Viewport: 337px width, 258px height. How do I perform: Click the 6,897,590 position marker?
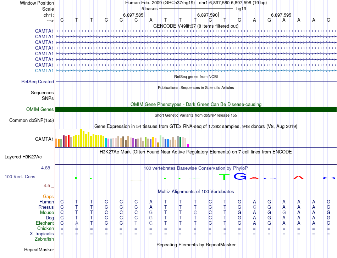208,15
